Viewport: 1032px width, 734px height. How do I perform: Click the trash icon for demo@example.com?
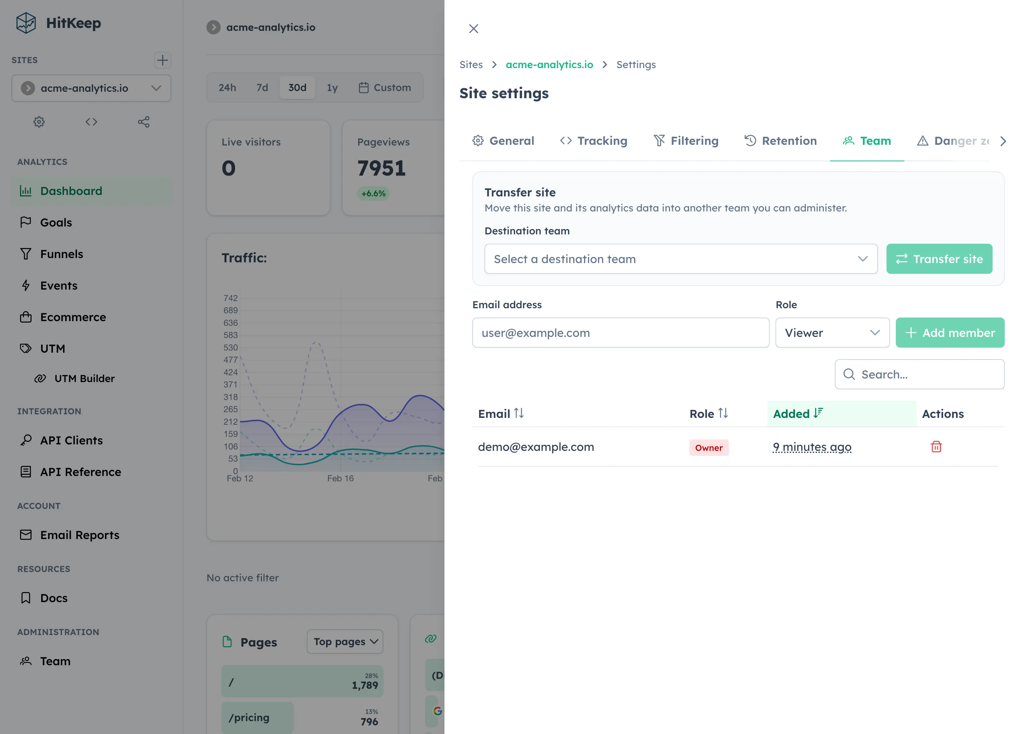pyautogui.click(x=936, y=447)
